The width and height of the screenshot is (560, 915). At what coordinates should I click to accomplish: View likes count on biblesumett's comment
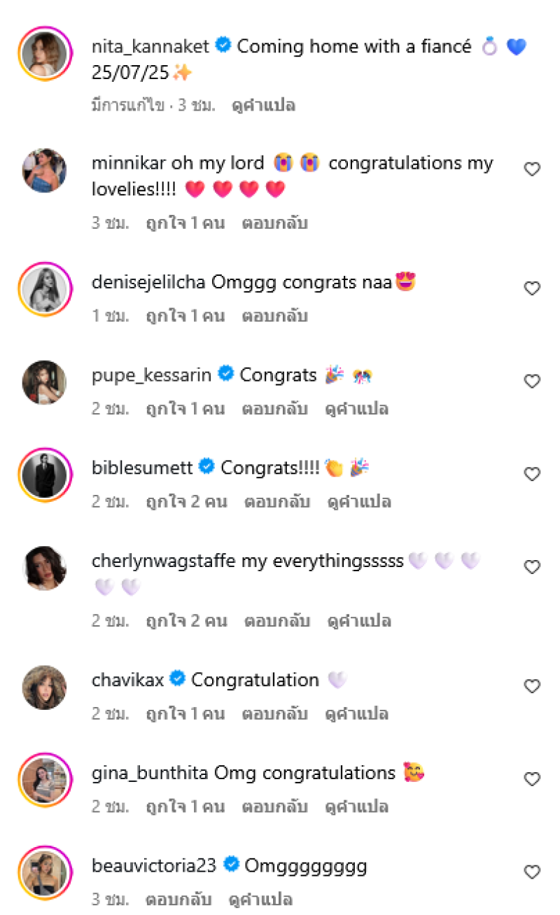(x=186, y=502)
